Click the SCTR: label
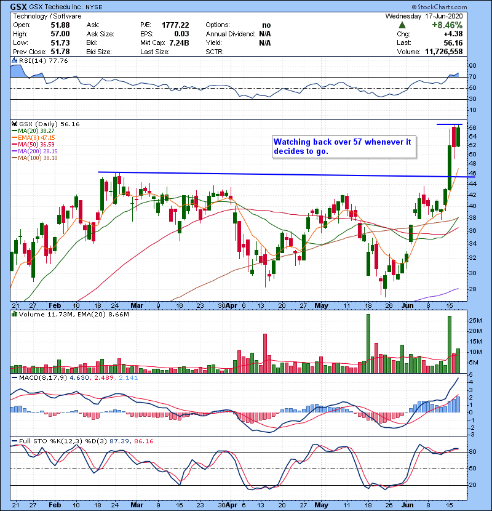The height and width of the screenshot is (511, 492). tap(215, 52)
